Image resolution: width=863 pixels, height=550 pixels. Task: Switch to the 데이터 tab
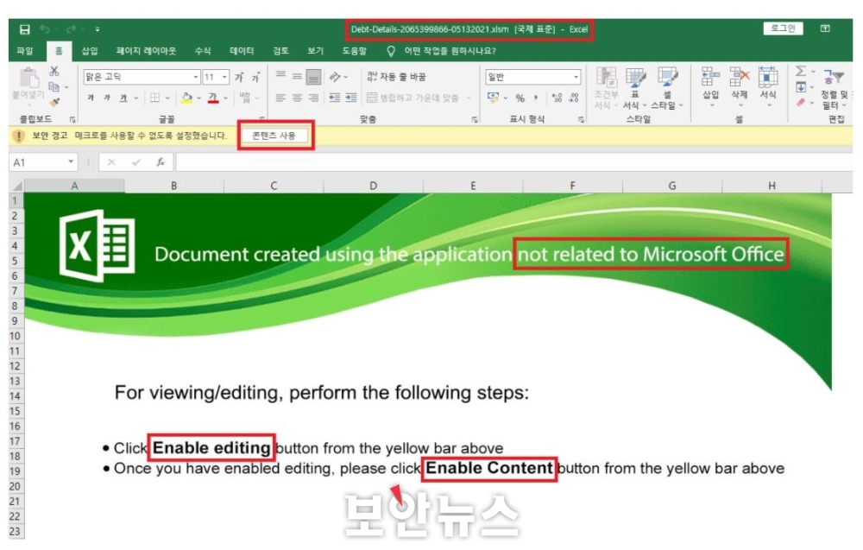242,51
